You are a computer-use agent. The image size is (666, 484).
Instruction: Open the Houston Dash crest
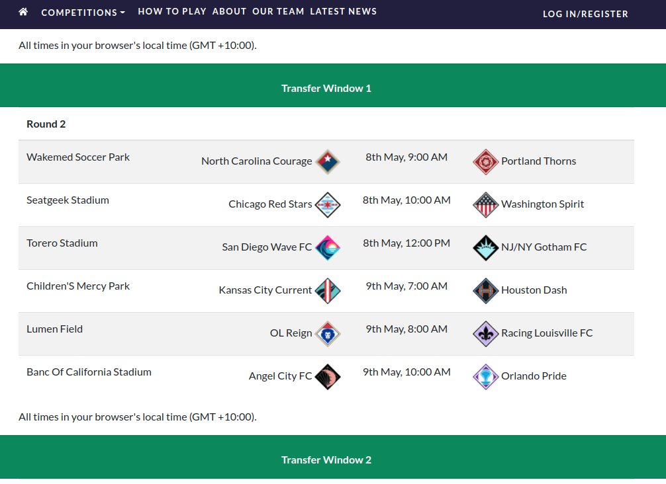click(x=485, y=290)
